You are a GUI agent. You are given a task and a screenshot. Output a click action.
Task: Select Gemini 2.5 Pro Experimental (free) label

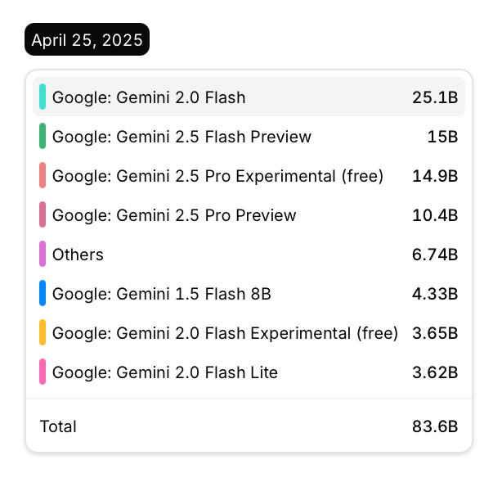click(x=217, y=176)
